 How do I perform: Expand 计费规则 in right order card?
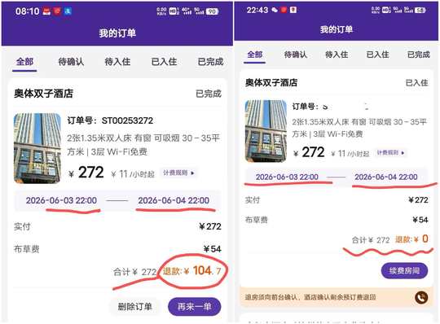[390, 153]
